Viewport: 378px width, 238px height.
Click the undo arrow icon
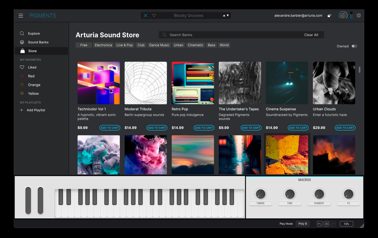pyautogui.click(x=319, y=224)
